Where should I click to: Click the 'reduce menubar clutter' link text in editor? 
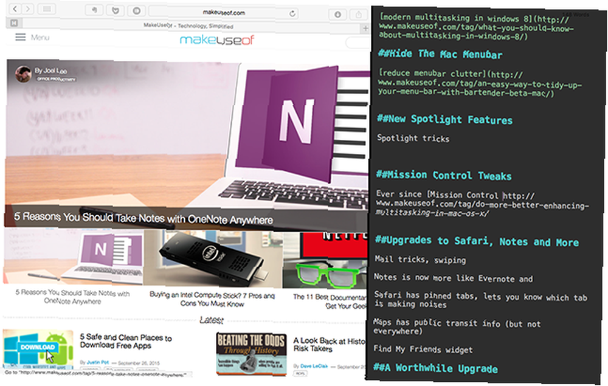(x=432, y=73)
